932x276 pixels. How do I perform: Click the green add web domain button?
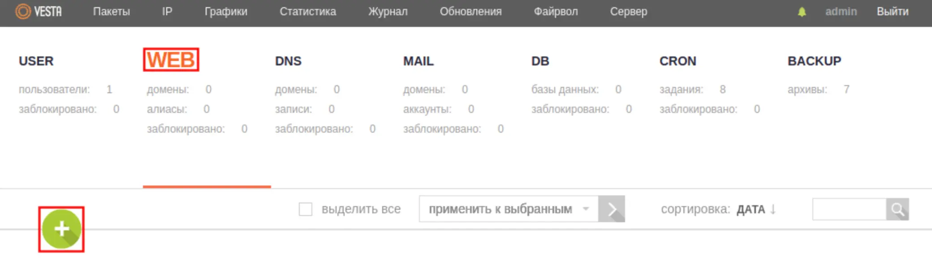61,229
